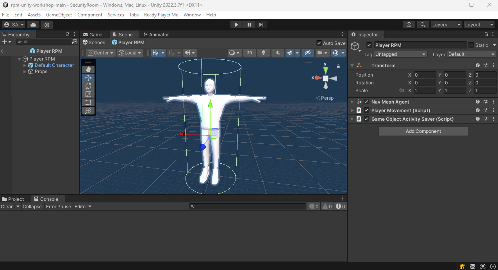The height and width of the screenshot is (270, 498).
Task: Toggle the Auto Save checkbox
Action: [319, 43]
